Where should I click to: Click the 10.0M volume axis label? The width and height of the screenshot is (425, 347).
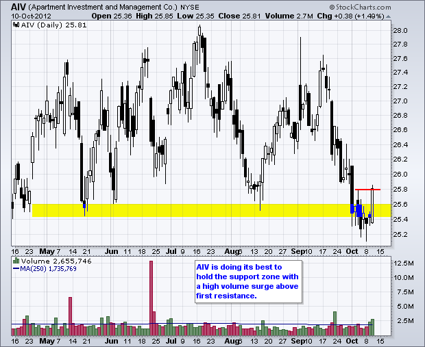(403, 278)
